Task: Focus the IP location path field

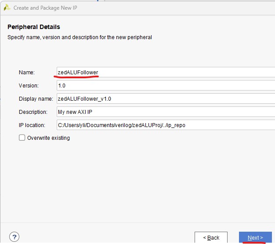Action: coord(165,125)
